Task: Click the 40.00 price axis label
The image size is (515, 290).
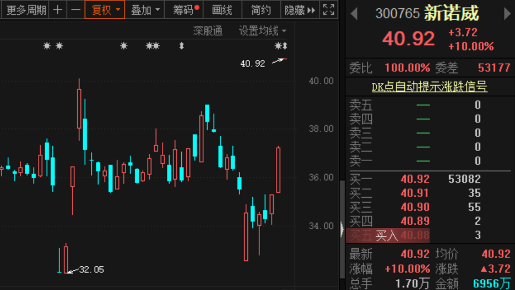Action: (x=321, y=81)
